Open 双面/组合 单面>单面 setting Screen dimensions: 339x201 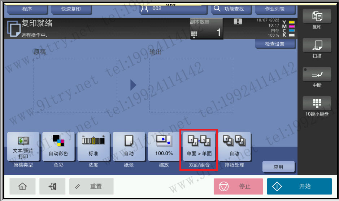(x=199, y=147)
